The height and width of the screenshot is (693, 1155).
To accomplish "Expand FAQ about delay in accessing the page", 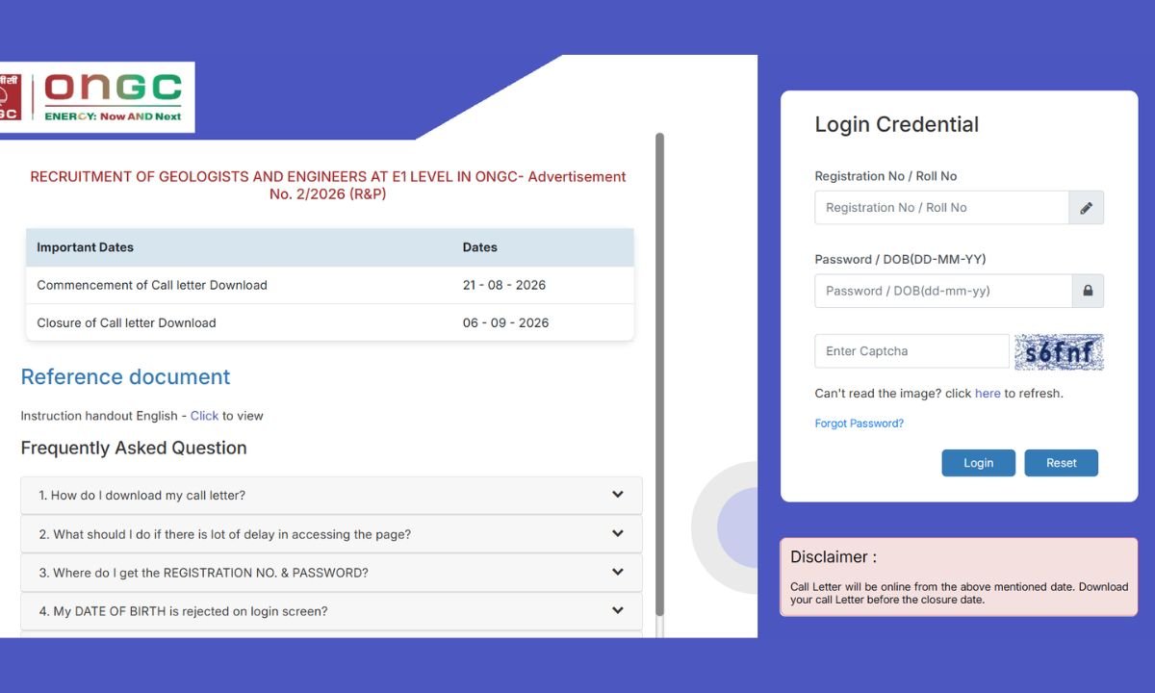I will click(331, 534).
